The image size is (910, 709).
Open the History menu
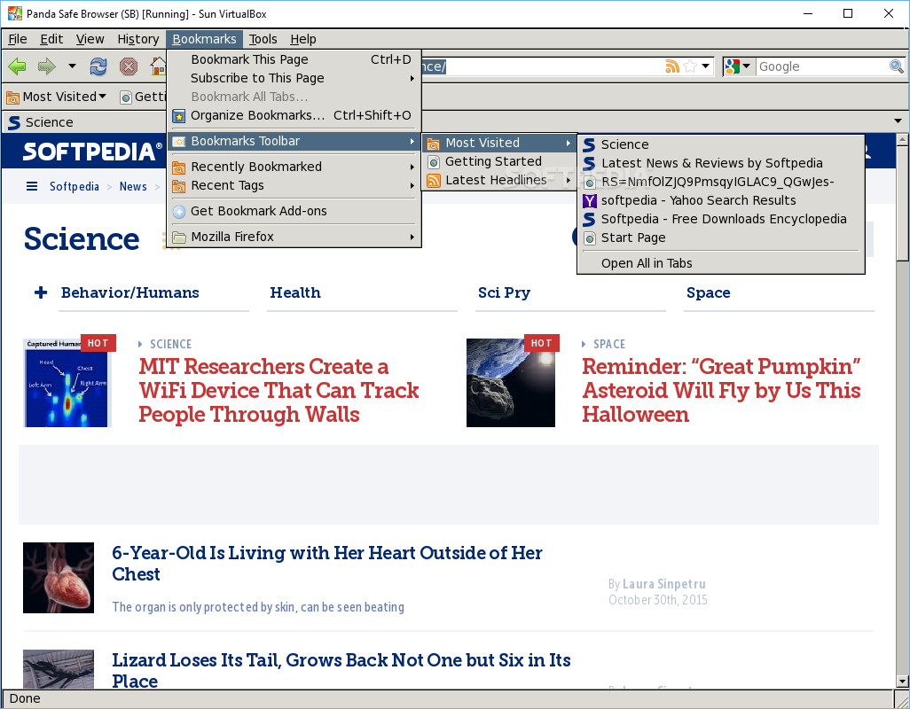click(x=138, y=39)
